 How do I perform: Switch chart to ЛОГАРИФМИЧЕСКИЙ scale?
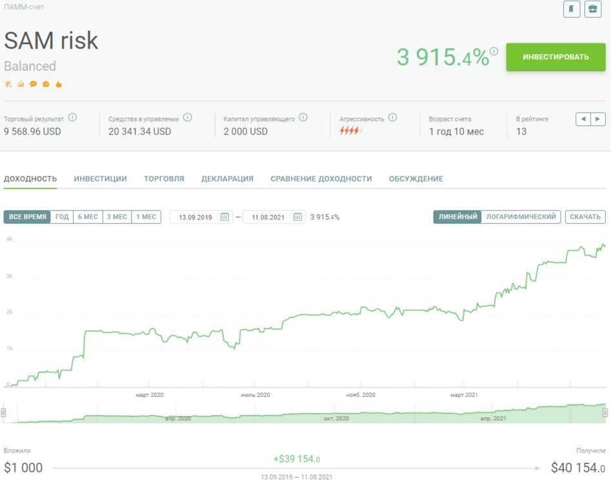coord(521,217)
